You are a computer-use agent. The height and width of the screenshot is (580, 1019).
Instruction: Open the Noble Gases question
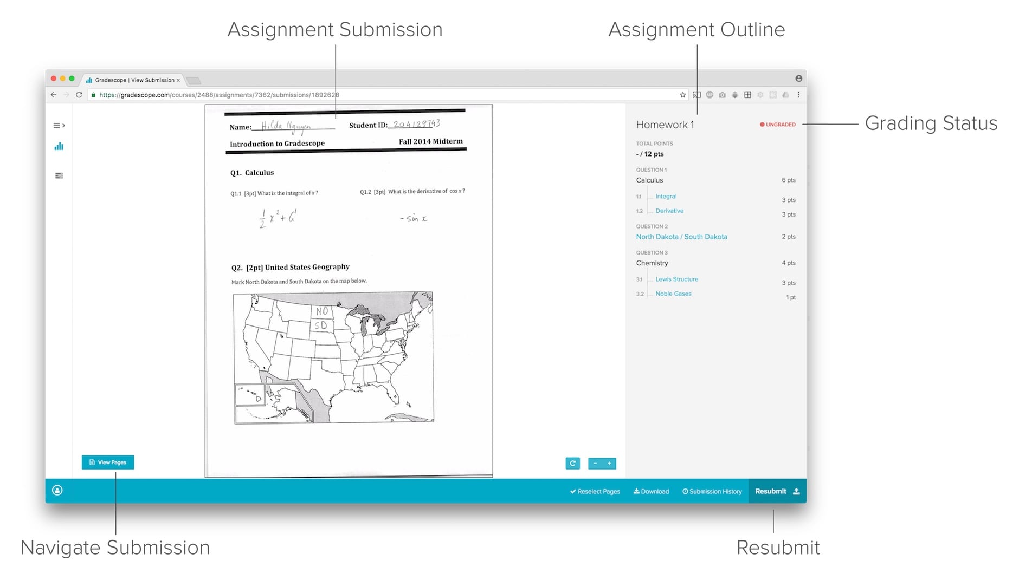[x=673, y=294]
